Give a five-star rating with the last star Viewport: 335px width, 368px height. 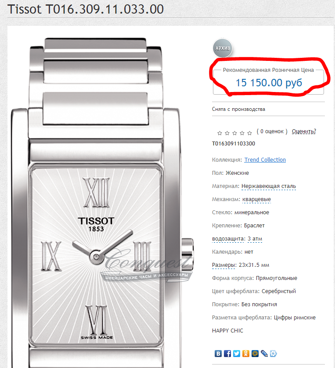pyautogui.click(x=249, y=133)
